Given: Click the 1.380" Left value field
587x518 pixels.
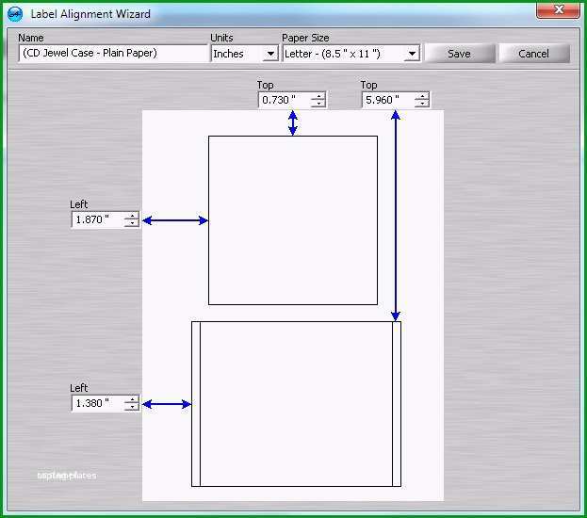Looking at the screenshot, I should pos(98,403).
